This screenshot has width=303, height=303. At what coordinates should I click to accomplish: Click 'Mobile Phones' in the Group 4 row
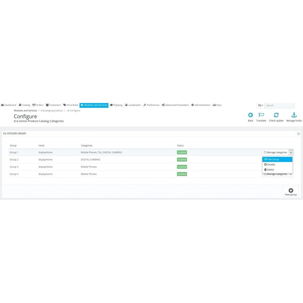tap(89, 174)
